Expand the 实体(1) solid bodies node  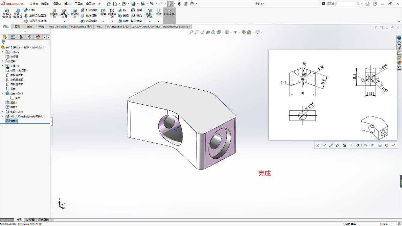coord(2,66)
